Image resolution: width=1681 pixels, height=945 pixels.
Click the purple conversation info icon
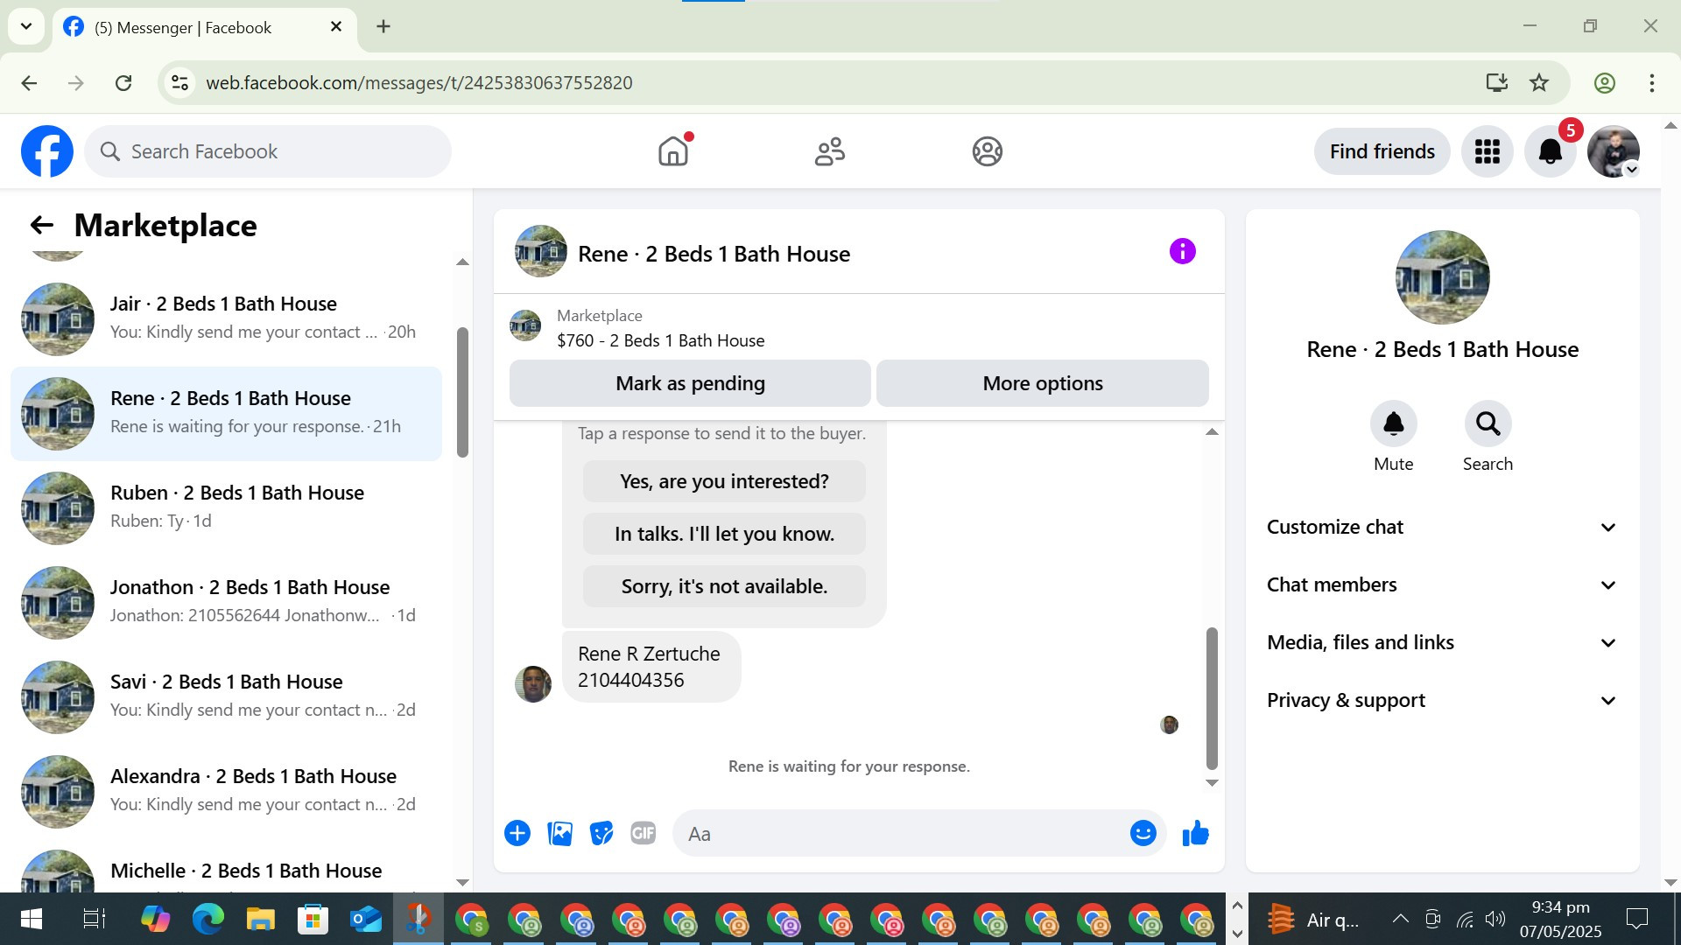[x=1182, y=252]
